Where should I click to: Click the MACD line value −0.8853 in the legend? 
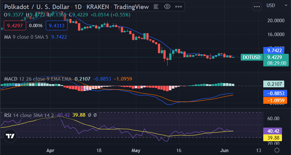click(102, 79)
